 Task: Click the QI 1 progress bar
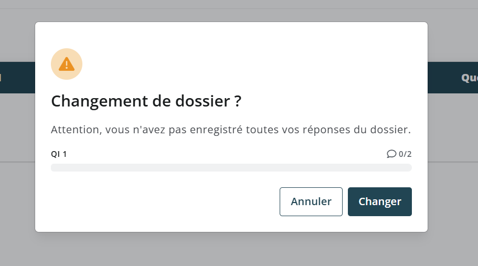point(231,167)
